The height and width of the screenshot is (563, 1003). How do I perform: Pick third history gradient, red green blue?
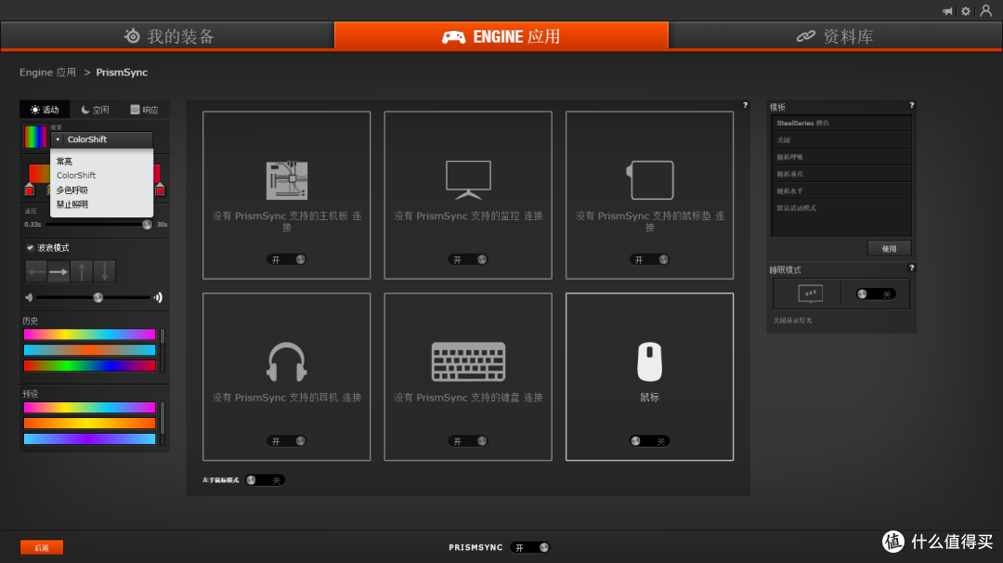(89, 366)
